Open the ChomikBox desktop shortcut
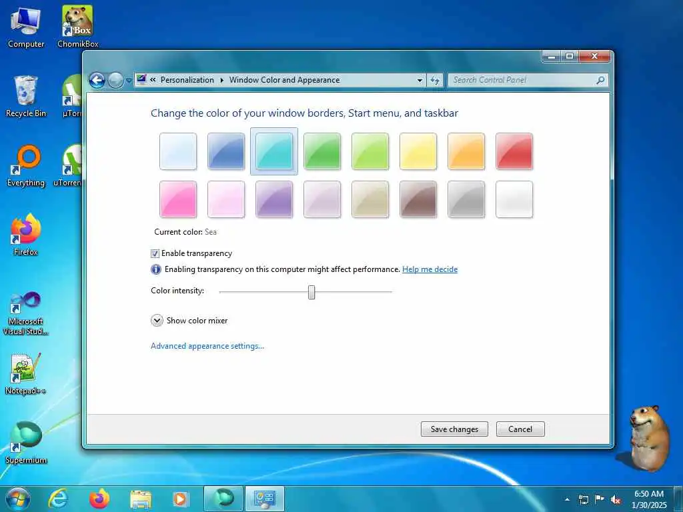683x512 pixels. pos(77,27)
